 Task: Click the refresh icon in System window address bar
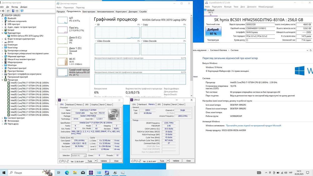[310, 50]
